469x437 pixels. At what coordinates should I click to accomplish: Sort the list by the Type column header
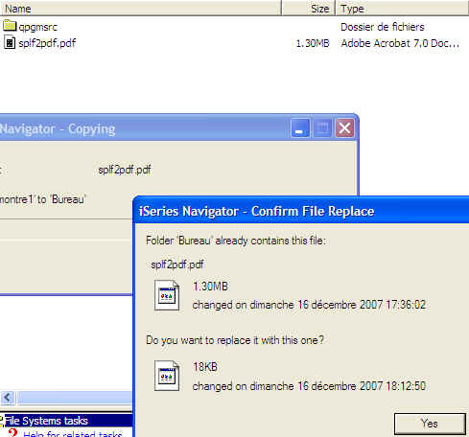[402, 8]
